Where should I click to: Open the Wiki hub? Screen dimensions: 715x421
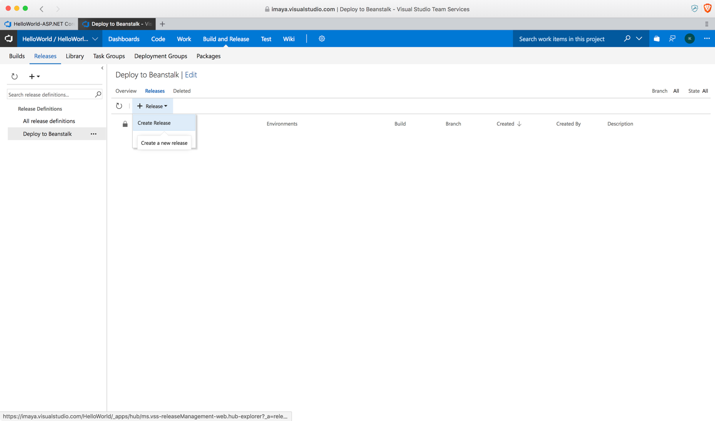(289, 39)
